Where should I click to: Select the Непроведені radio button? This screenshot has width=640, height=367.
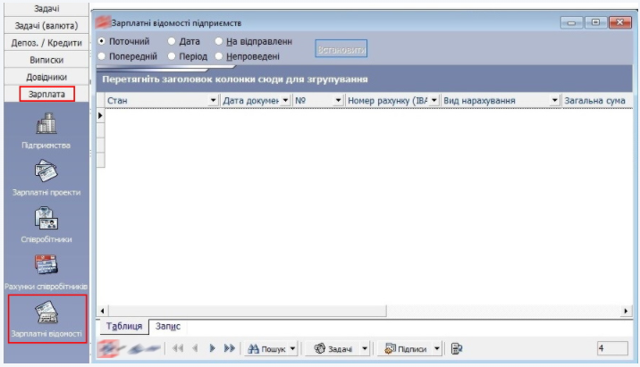point(219,56)
